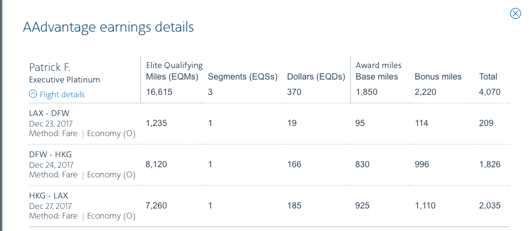Click the AAdvantage earnings details heading
This screenshot has height=231, width=529.
click(108, 27)
